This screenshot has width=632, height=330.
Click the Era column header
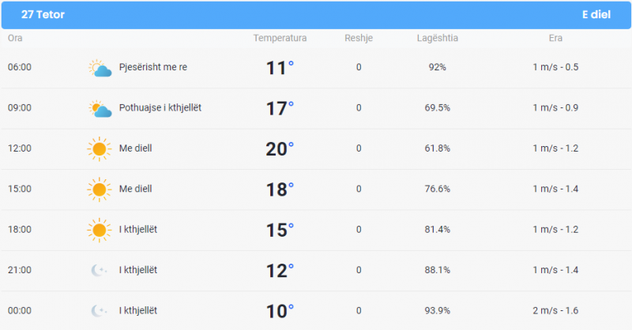click(555, 38)
